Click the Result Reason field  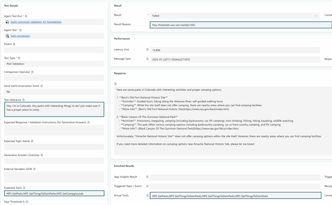(x=241, y=25)
